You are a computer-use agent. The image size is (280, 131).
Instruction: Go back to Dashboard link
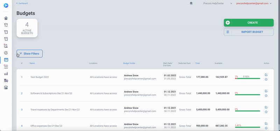pyautogui.click(x=22, y=3)
